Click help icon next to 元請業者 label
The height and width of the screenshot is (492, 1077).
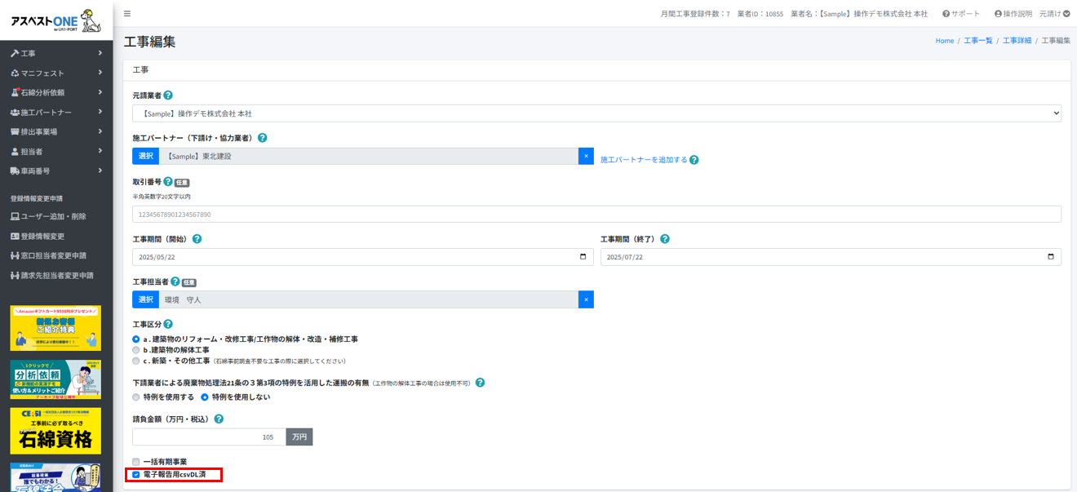168,95
